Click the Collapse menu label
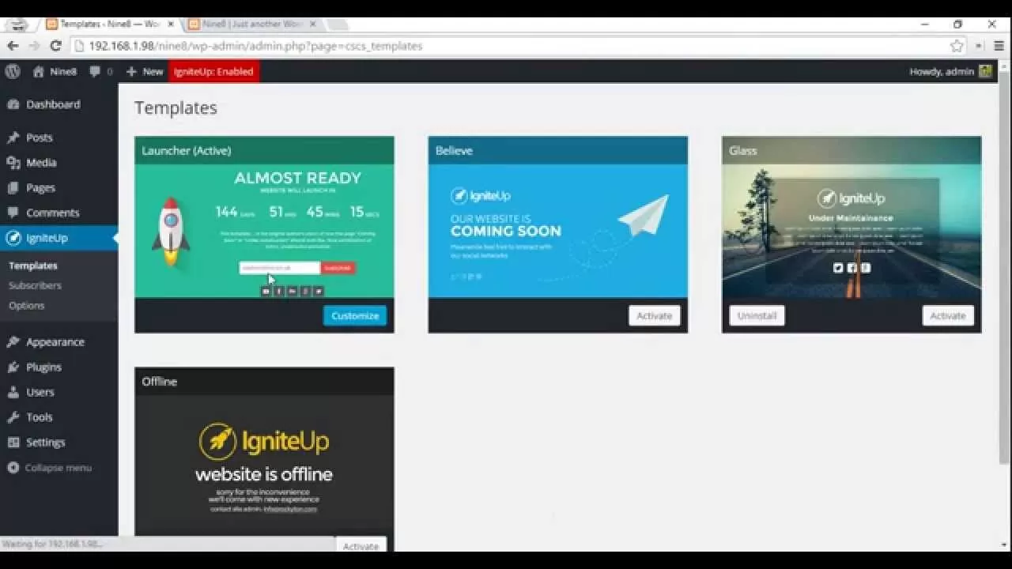Viewport: 1012px width, 569px height. point(59,468)
